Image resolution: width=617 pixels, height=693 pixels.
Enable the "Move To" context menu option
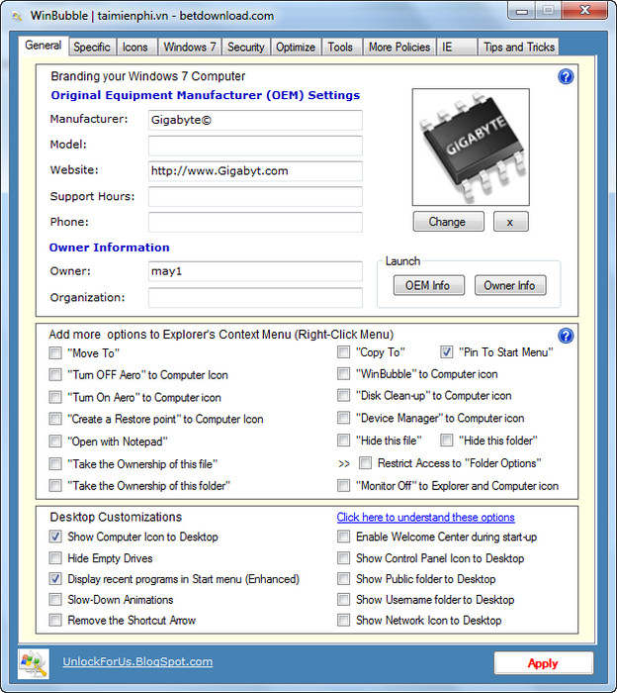point(55,353)
